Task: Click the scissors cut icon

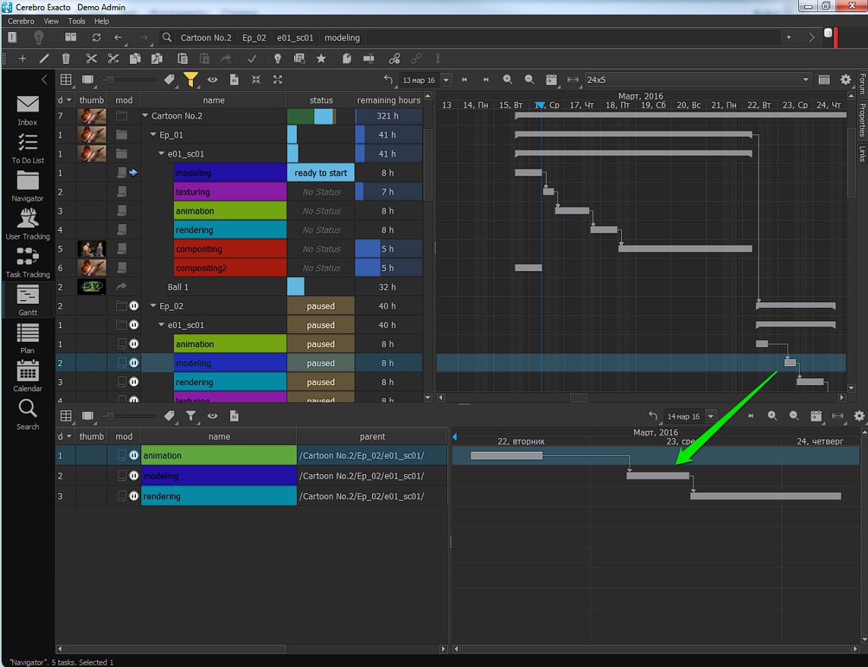Action: tap(91, 58)
